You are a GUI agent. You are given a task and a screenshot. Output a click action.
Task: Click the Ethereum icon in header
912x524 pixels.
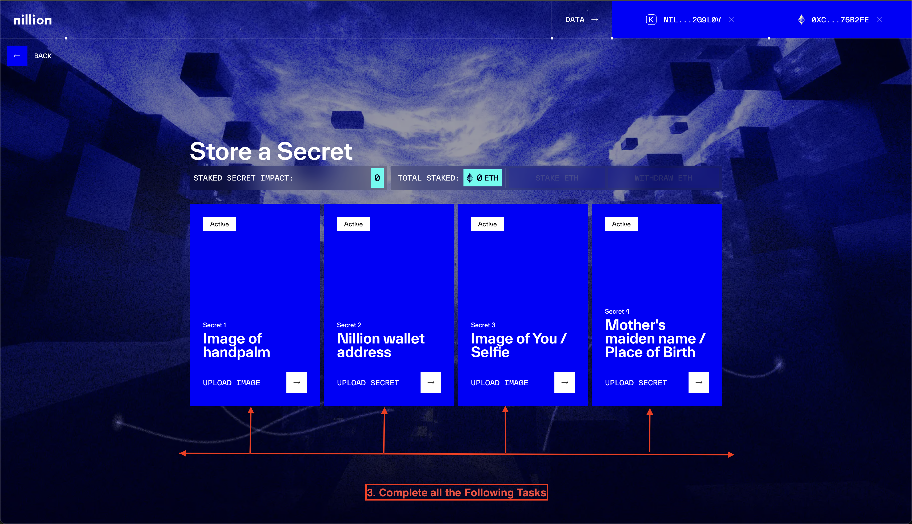pyautogui.click(x=801, y=19)
